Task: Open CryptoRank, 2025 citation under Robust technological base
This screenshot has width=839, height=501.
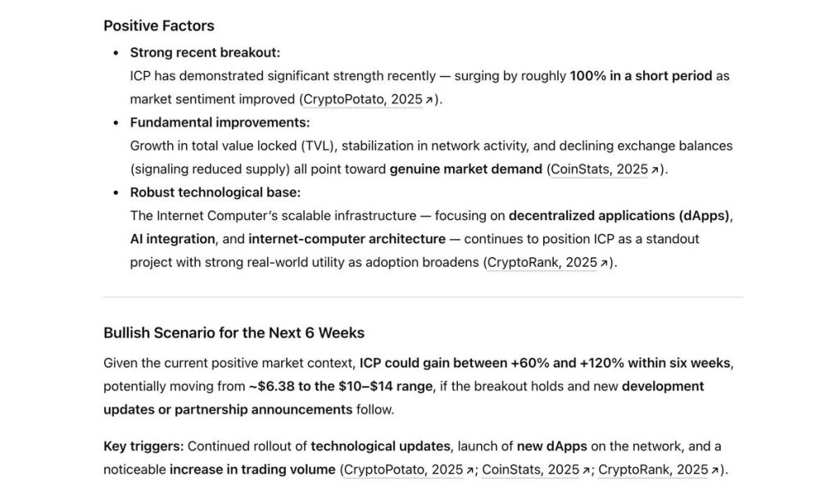Action: coord(542,263)
